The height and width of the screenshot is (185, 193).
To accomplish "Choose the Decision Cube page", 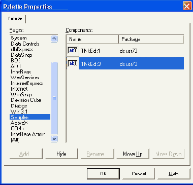I will coord(26,100).
